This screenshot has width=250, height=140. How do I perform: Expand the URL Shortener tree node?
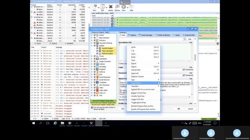(92, 85)
